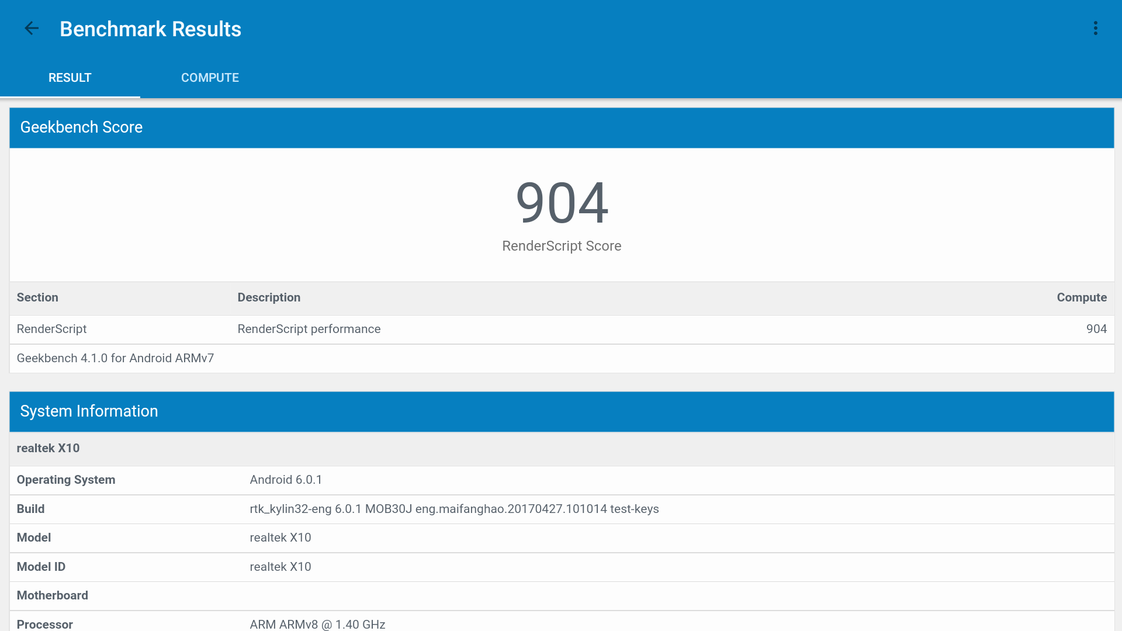
Task: Click the Build string value
Action: [454, 509]
